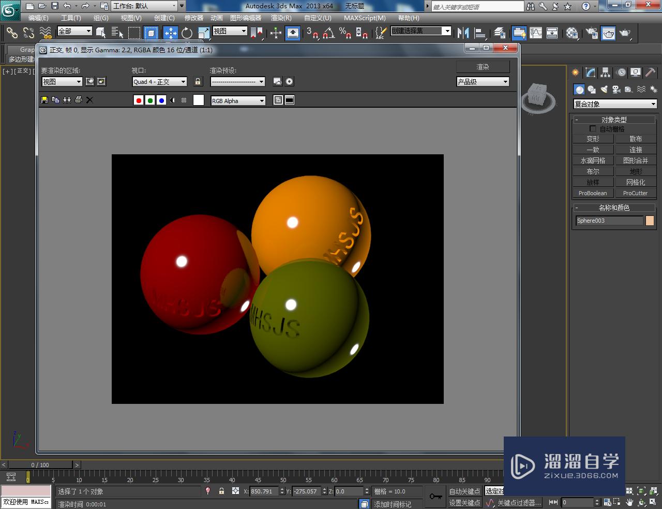Open Schematic View icon
This screenshot has width=662, height=509.
pyautogui.click(x=552, y=33)
